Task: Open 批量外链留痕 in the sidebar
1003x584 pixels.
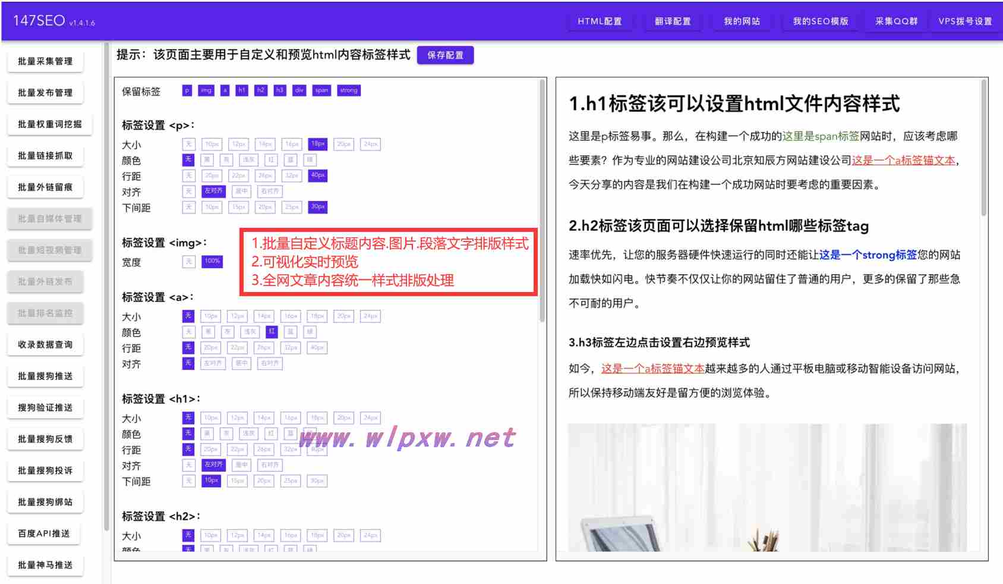Action: coord(45,187)
